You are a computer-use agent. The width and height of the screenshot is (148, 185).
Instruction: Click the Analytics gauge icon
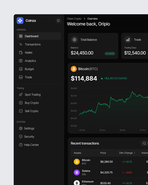coord(21,61)
